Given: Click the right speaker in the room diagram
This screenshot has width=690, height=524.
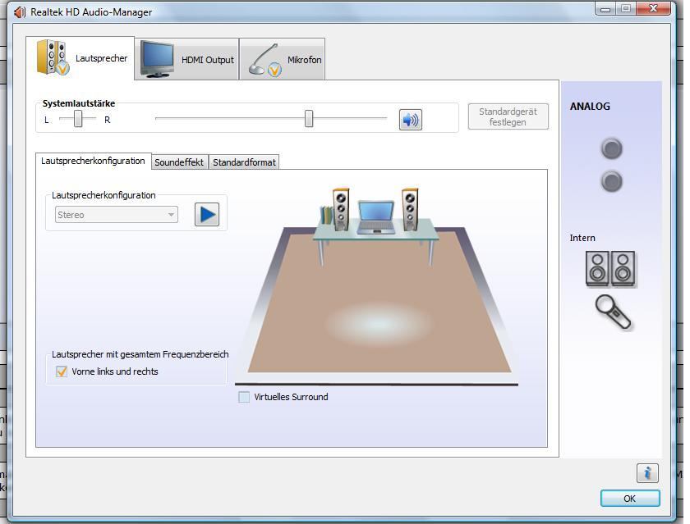Looking at the screenshot, I should pyautogui.click(x=410, y=209).
